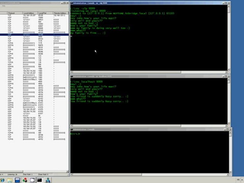Select the highlighted UDP row in TCPView

tap(34, 35)
